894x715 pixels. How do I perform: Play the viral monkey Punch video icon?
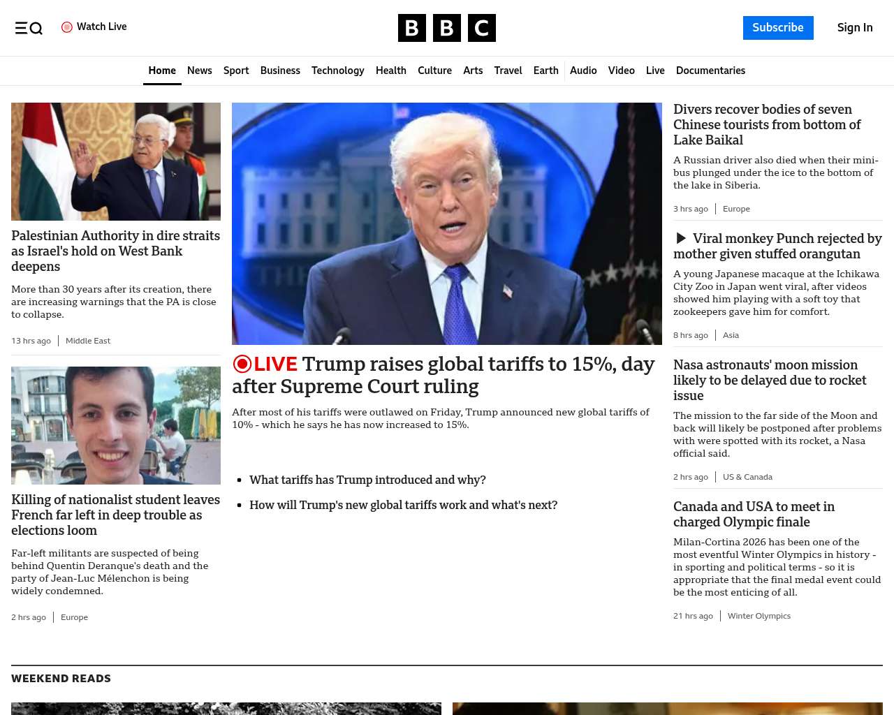681,239
